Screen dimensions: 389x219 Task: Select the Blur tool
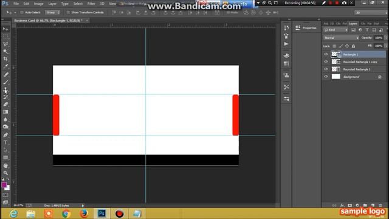pyautogui.click(x=5, y=119)
